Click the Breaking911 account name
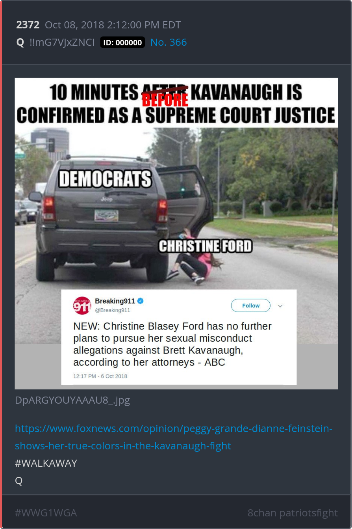352x529 pixels. coord(115,301)
